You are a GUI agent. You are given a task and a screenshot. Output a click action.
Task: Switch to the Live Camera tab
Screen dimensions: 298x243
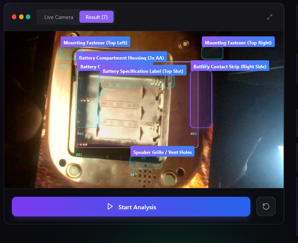(x=58, y=17)
